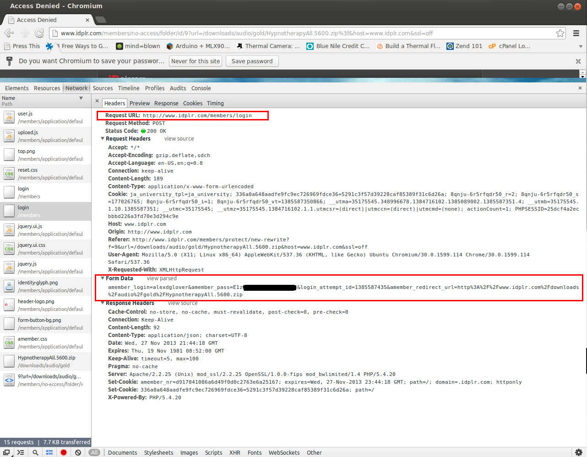Open DevTools settings gear icon

[x=579, y=452]
